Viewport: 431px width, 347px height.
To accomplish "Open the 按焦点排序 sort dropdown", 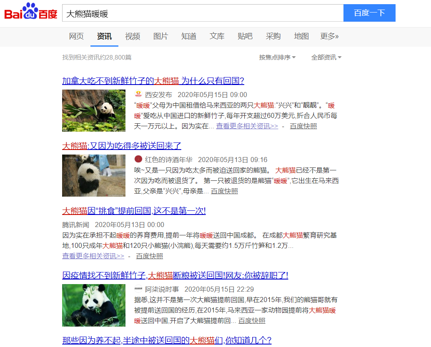I will point(277,57).
